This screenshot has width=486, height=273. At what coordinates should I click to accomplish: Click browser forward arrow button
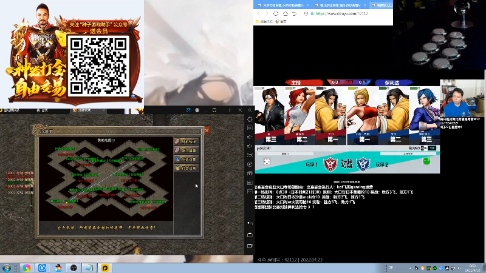click(267, 13)
